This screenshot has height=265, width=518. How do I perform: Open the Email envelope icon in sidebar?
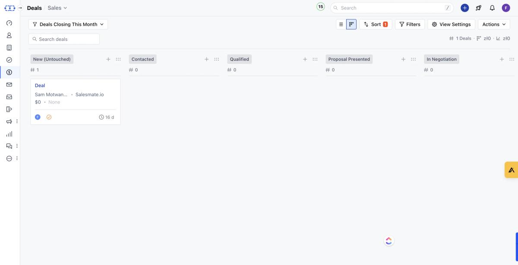coord(9,85)
